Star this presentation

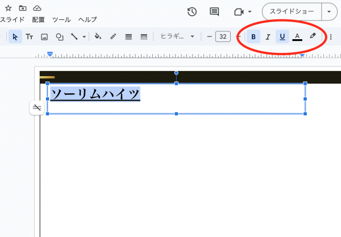[8, 8]
